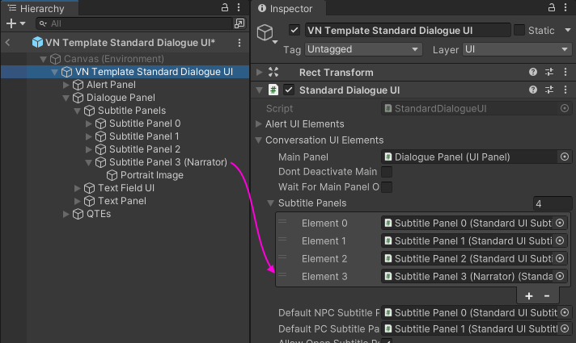Click the plus create-object button in Hierarchy

tap(11, 23)
